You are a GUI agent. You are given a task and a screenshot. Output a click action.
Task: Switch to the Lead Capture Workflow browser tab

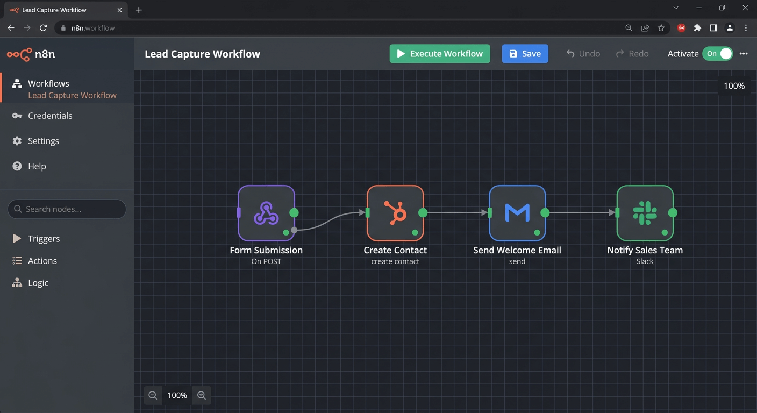66,10
